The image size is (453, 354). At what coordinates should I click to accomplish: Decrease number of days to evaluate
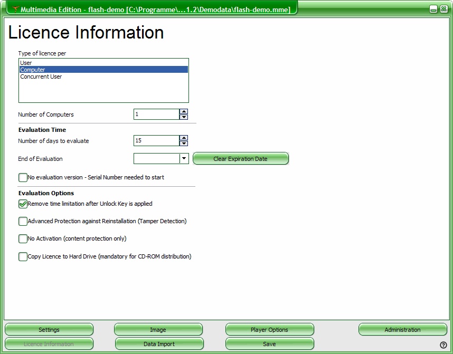click(x=184, y=143)
